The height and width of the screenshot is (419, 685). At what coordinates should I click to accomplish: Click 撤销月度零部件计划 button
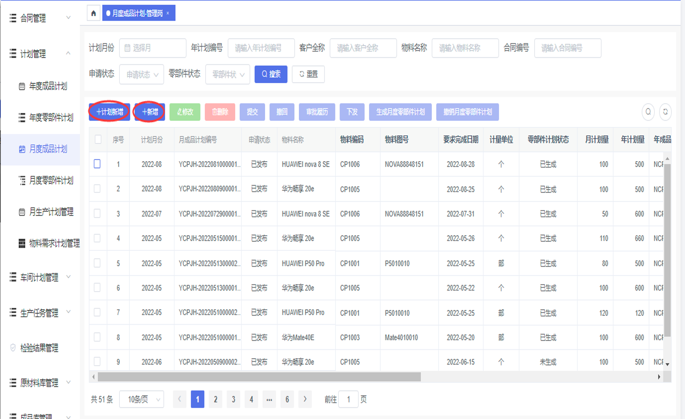click(x=468, y=112)
